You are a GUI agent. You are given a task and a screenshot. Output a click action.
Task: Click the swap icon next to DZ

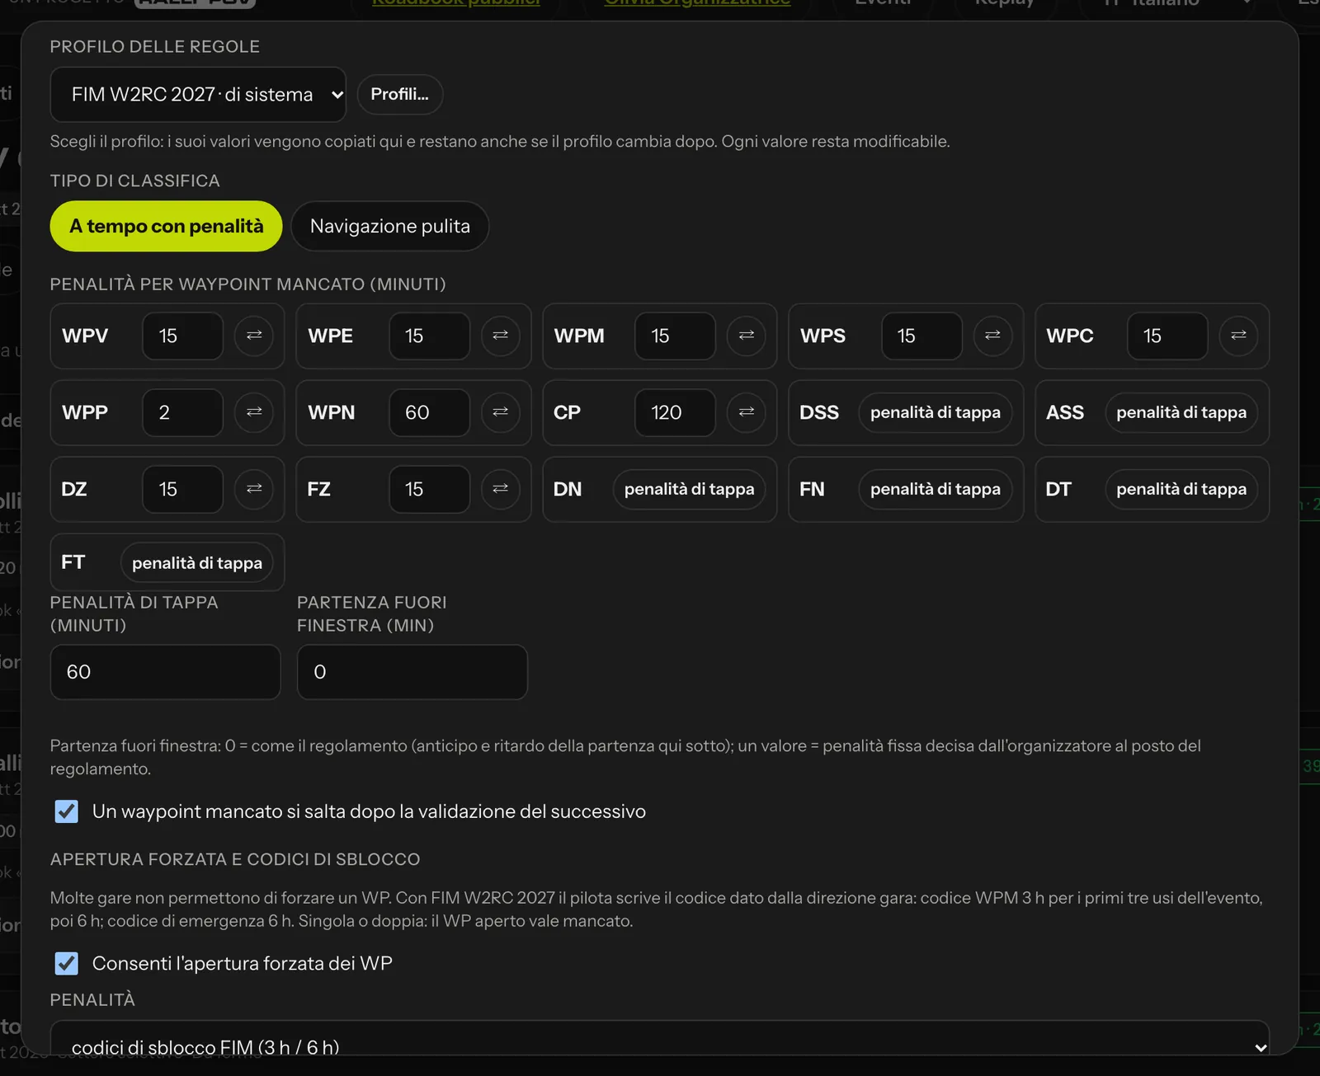(x=254, y=489)
